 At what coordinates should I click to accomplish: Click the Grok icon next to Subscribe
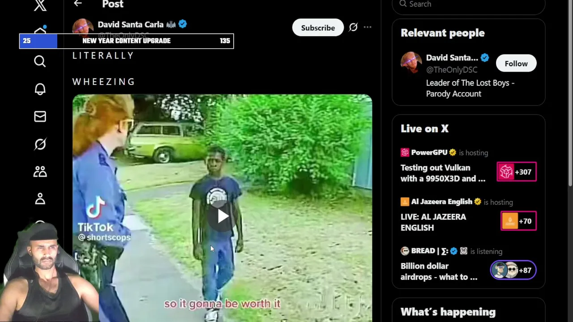[x=353, y=27]
